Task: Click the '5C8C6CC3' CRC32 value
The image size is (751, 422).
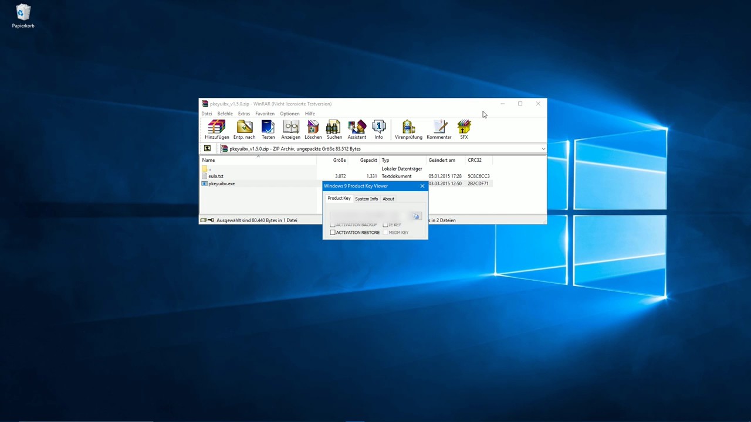Action: [x=478, y=176]
